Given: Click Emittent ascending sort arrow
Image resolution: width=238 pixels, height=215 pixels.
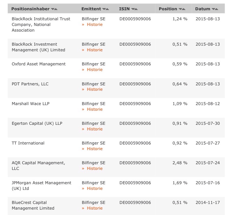Looking at the screenshot, I should (107, 9).
